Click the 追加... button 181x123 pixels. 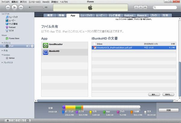click(x=154, y=94)
